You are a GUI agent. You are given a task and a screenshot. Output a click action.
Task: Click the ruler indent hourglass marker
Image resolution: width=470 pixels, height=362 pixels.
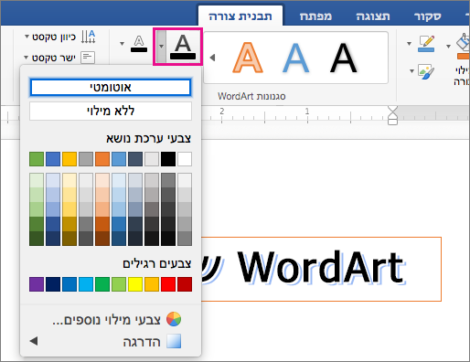(x=393, y=115)
